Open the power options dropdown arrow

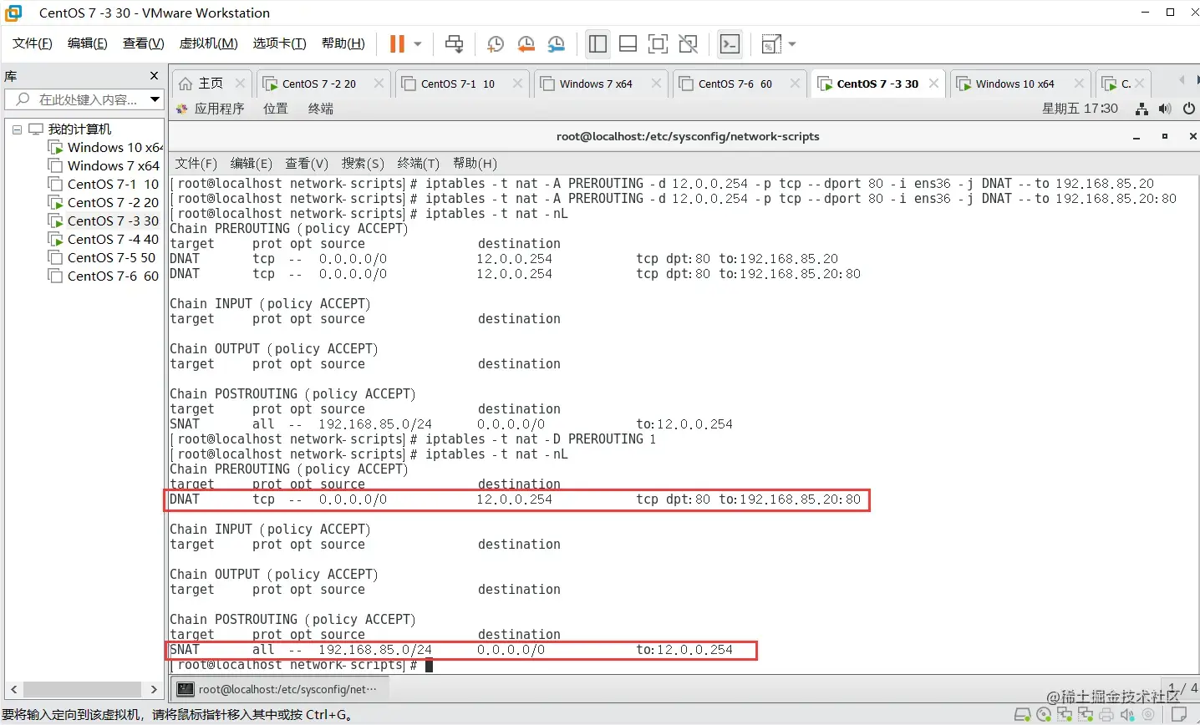[418, 44]
